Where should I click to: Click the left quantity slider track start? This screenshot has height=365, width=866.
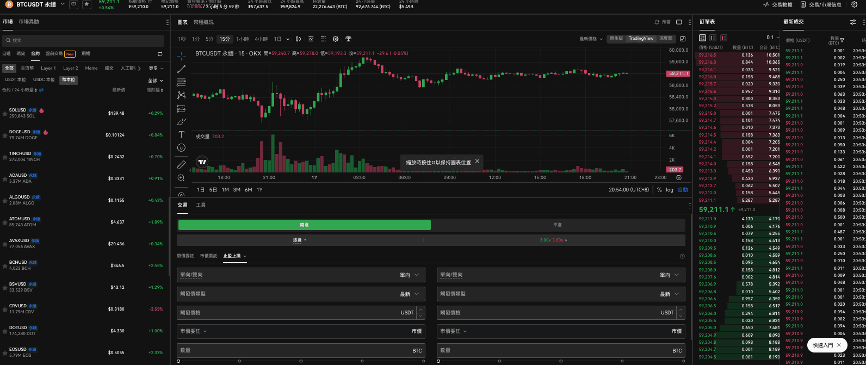coord(178,361)
